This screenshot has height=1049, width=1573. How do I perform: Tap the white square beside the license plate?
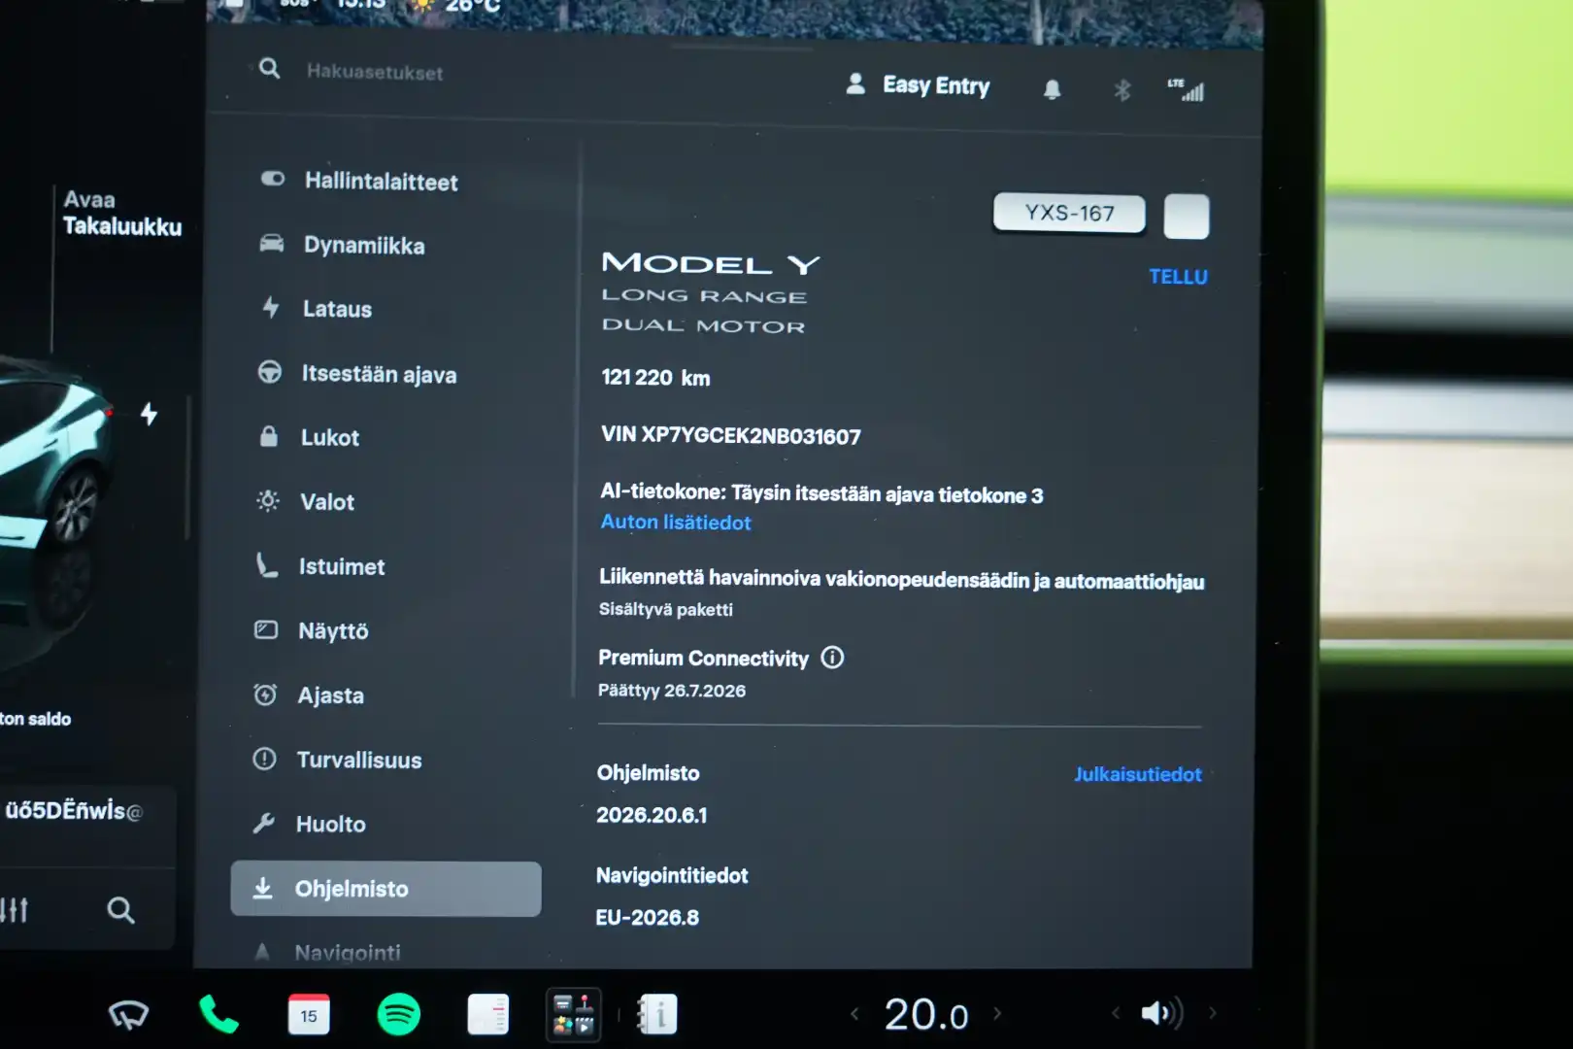click(x=1187, y=216)
